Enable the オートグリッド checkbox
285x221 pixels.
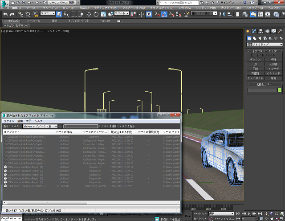[253, 55]
